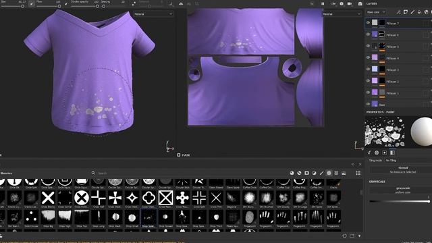Click the plus icon below the asset shelf
This screenshot has width=432, height=243.
pos(360,236)
